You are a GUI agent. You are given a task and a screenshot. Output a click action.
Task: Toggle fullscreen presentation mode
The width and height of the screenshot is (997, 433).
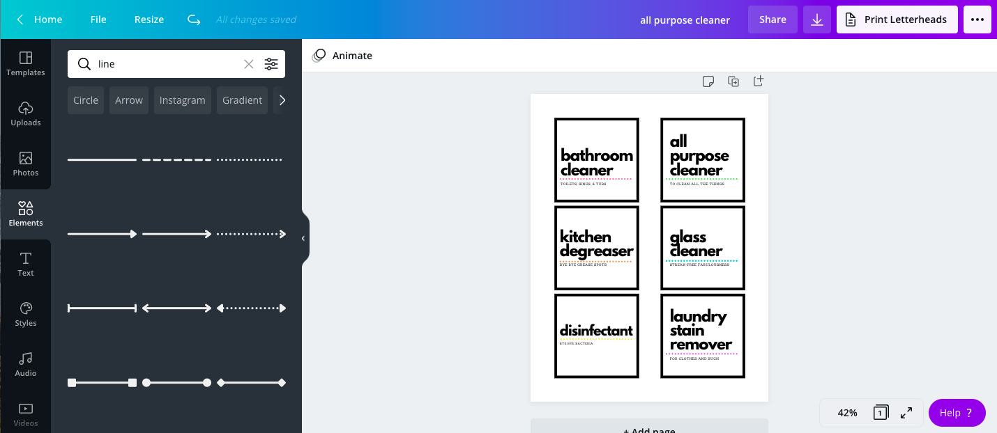(906, 413)
